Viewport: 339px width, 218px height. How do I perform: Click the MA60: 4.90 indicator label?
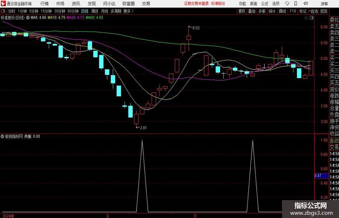pos(94,18)
